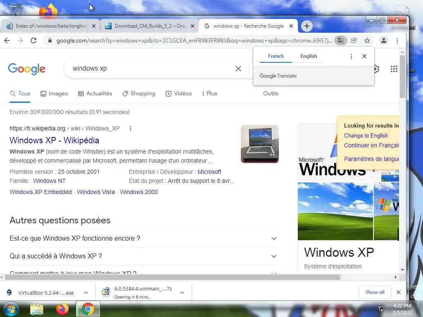Open the Wikipedia result options dots
423x317 pixels.
click(x=130, y=129)
